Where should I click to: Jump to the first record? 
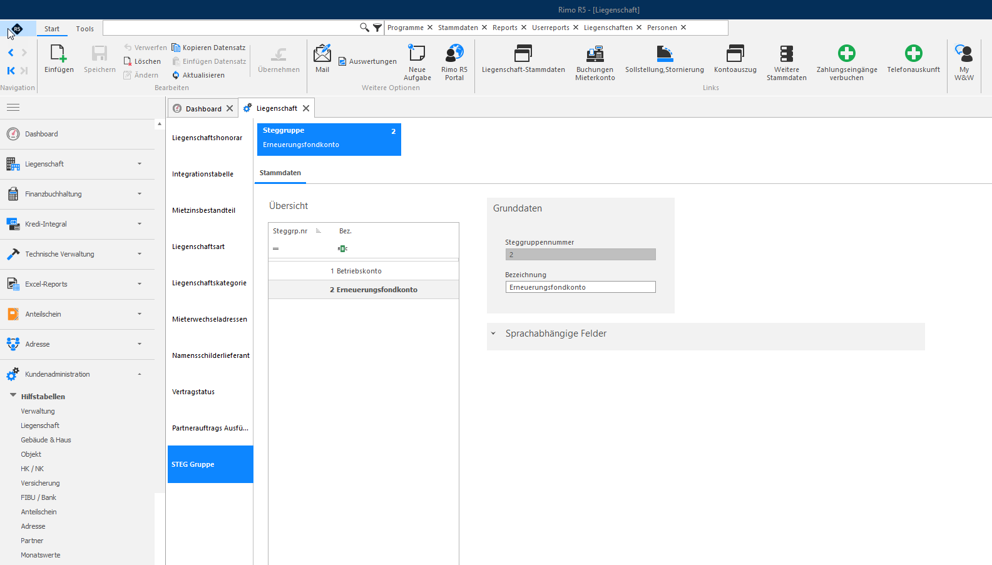[x=11, y=71]
